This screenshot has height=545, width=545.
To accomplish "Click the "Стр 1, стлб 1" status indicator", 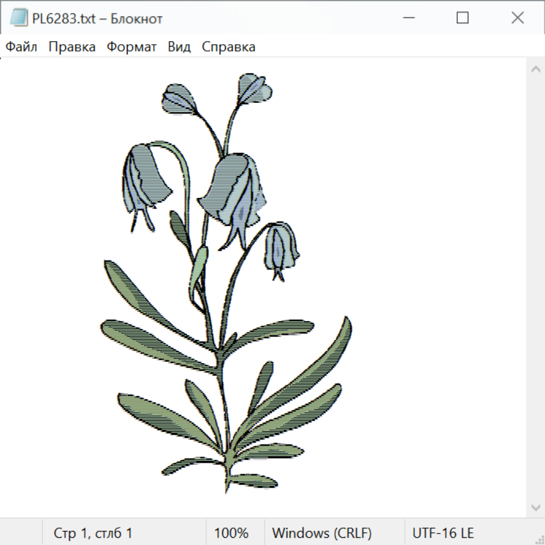I will coord(93,533).
